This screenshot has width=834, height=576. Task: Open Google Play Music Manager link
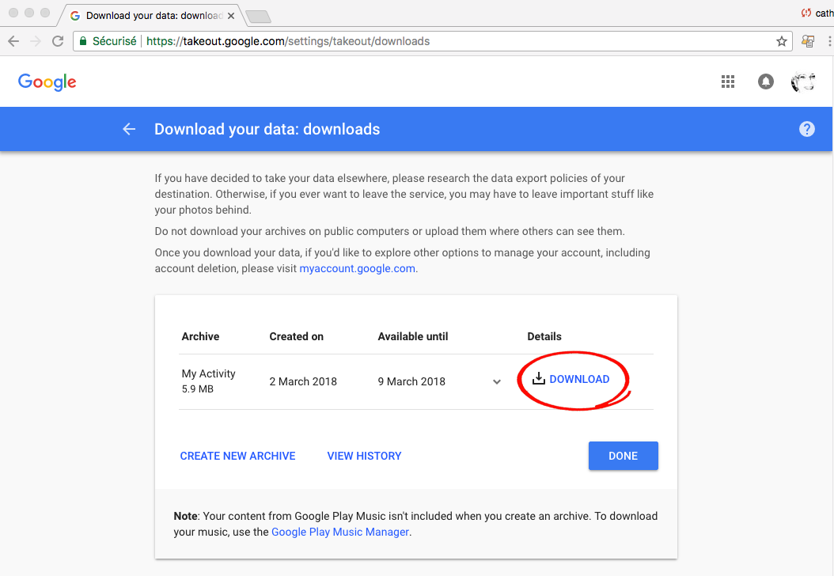click(x=340, y=532)
